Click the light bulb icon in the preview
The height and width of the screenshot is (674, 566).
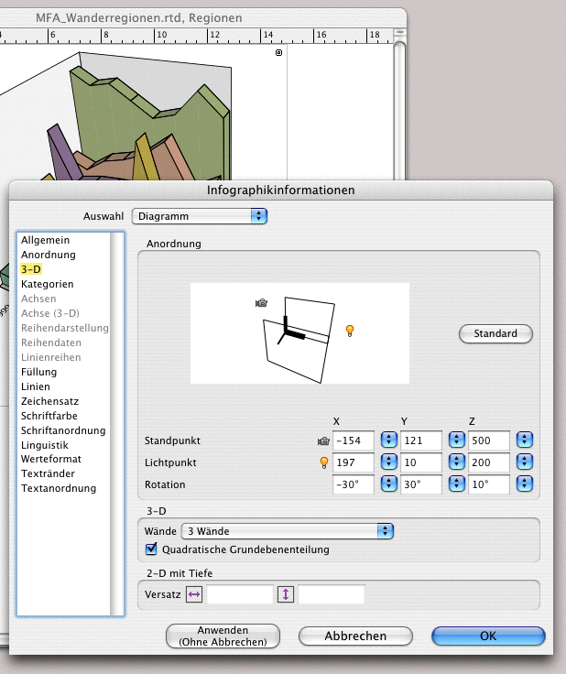click(x=349, y=330)
